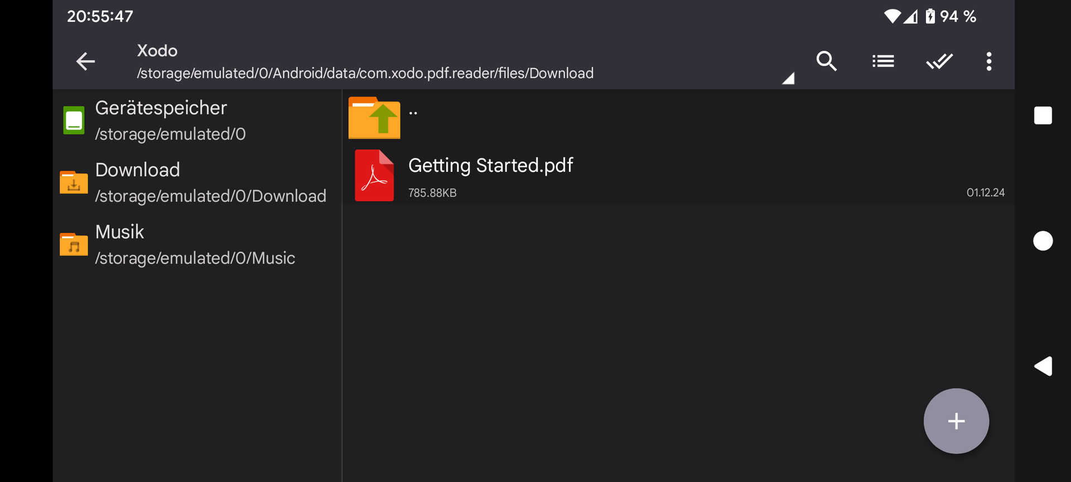Tap the orange music folder icon
Screen dimensions: 1071x482
pyautogui.click(x=74, y=244)
